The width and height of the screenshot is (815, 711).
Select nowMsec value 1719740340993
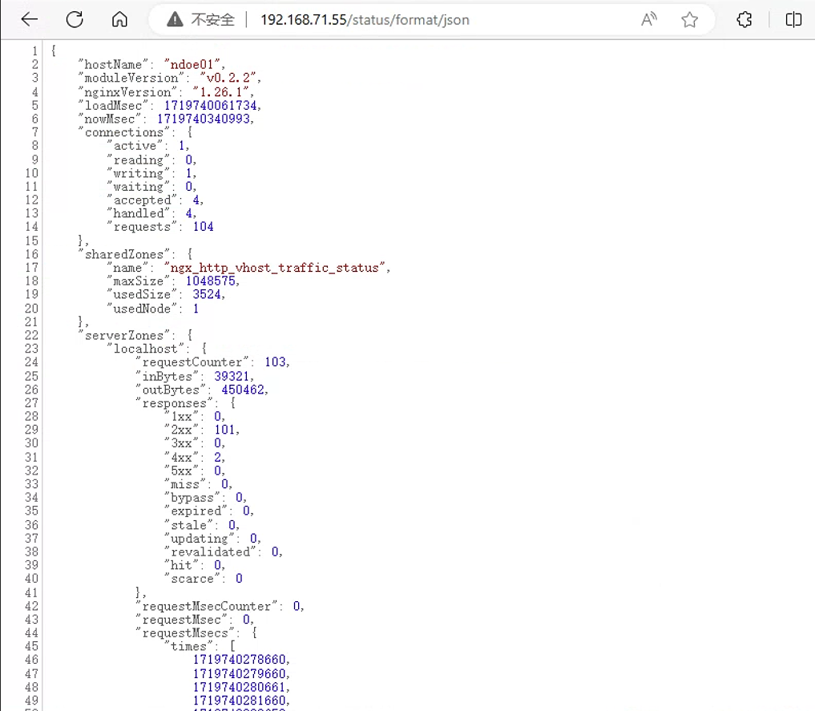pos(204,119)
